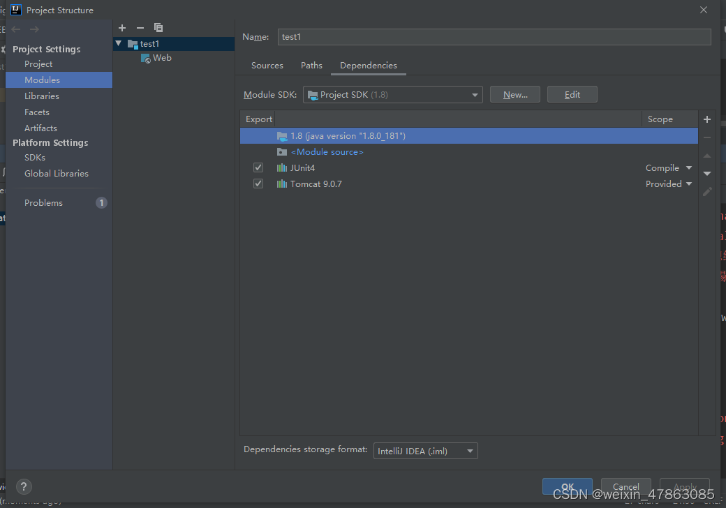Select the Dependencies tab

[369, 66]
